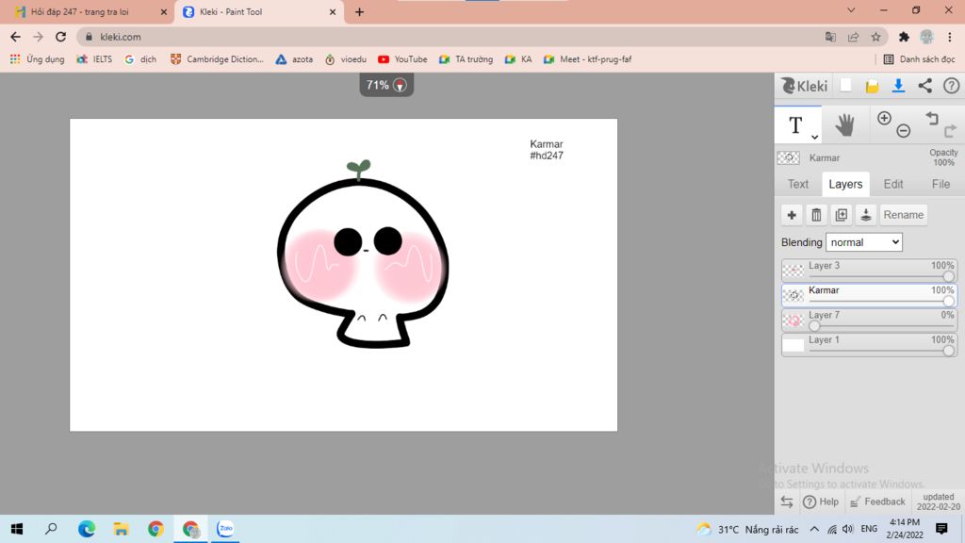Open an image file with the folder icon
The width and height of the screenshot is (965, 543).
tap(872, 86)
